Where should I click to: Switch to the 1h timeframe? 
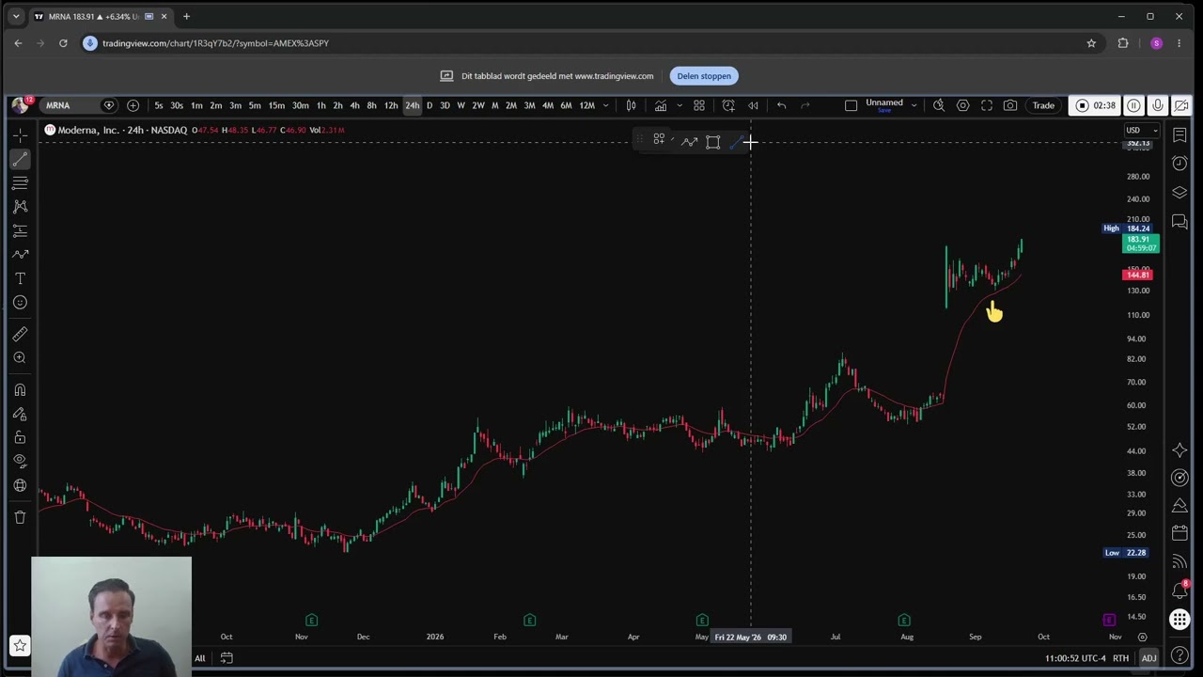click(320, 105)
